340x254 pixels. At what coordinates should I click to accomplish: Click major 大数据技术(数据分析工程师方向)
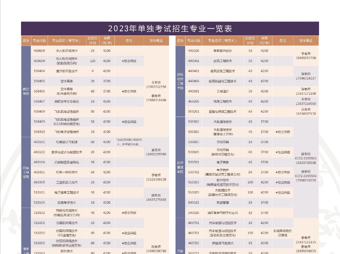pos(223,193)
